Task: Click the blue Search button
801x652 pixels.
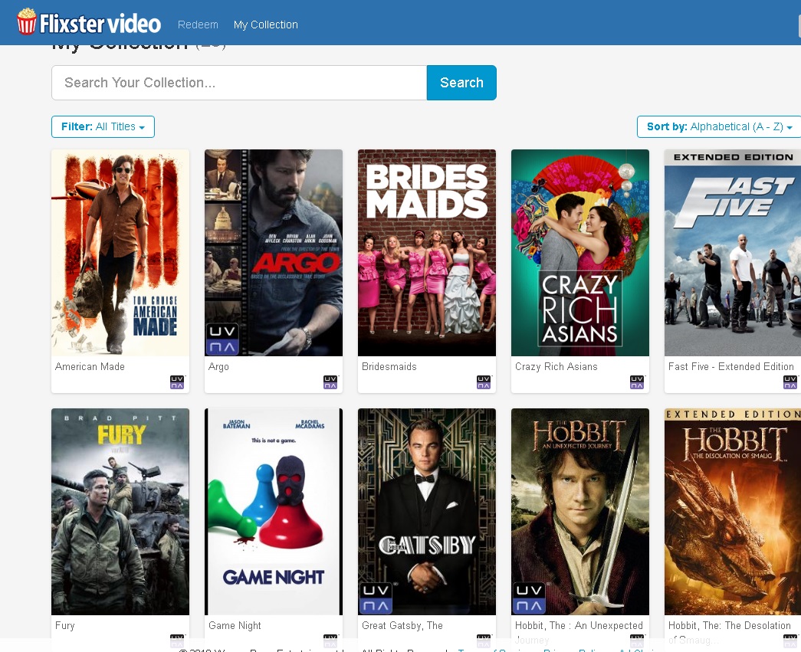Action: click(461, 83)
